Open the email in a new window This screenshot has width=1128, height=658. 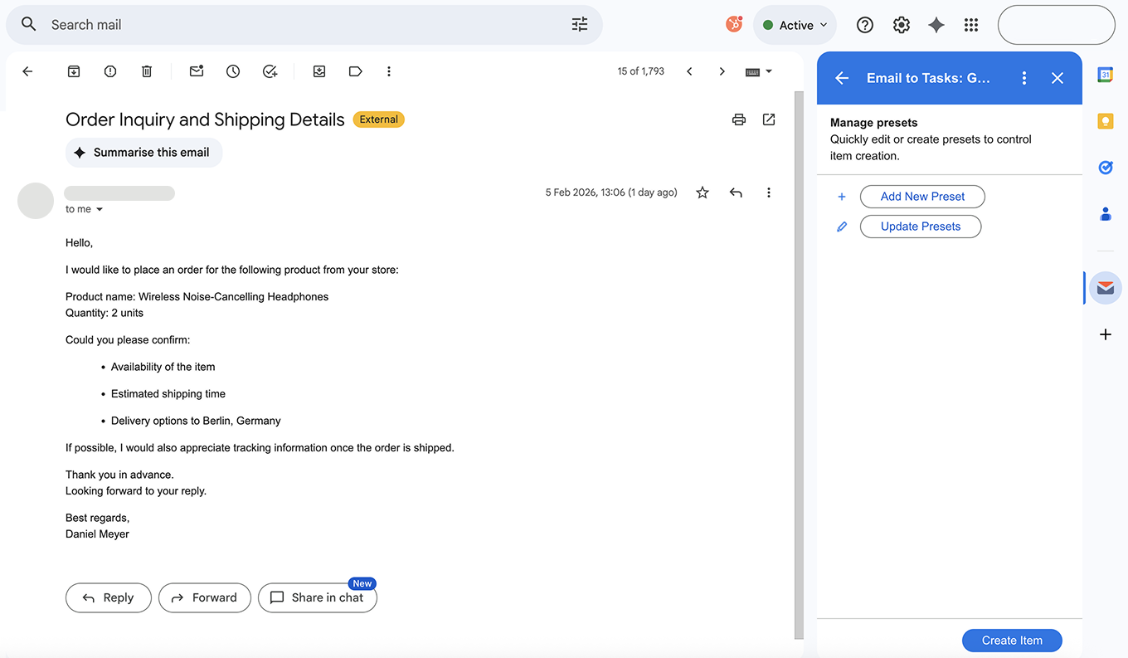coord(769,119)
